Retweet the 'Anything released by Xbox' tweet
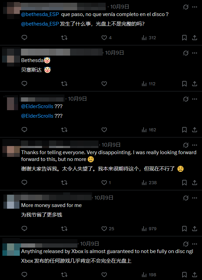This screenshot has height=280, width=202. 64,275
